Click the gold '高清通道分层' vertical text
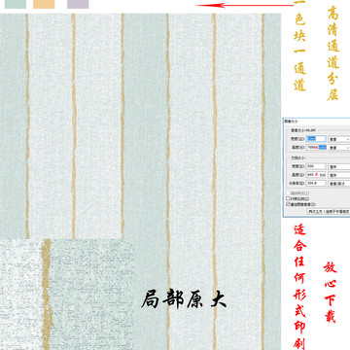The width and height of the screenshot is (350, 350). click(x=333, y=53)
